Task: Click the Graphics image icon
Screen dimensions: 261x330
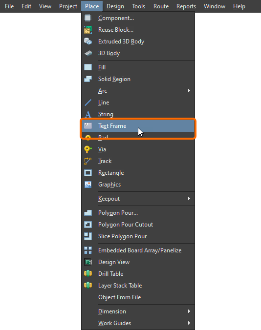Action: tap(88, 185)
